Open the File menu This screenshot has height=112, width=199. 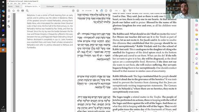8,3
